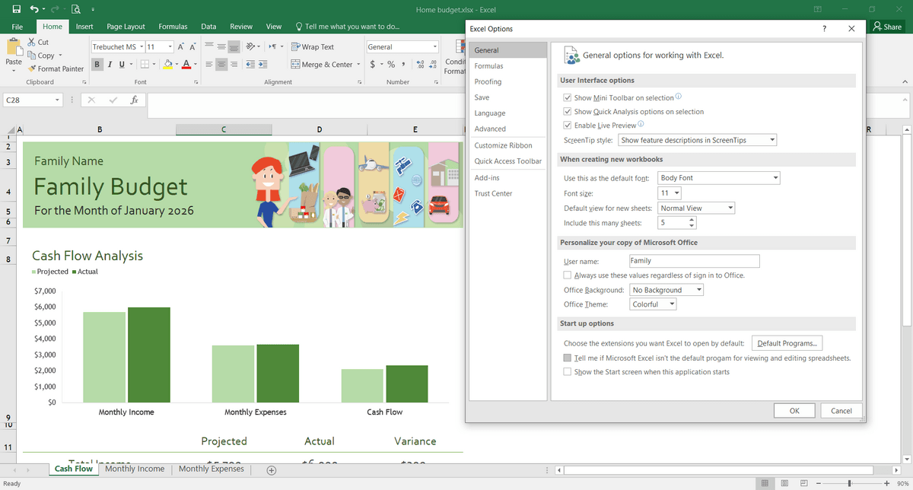Switch to the Insert ribbon tab
Viewport: 913px width, 490px height.
[84, 27]
